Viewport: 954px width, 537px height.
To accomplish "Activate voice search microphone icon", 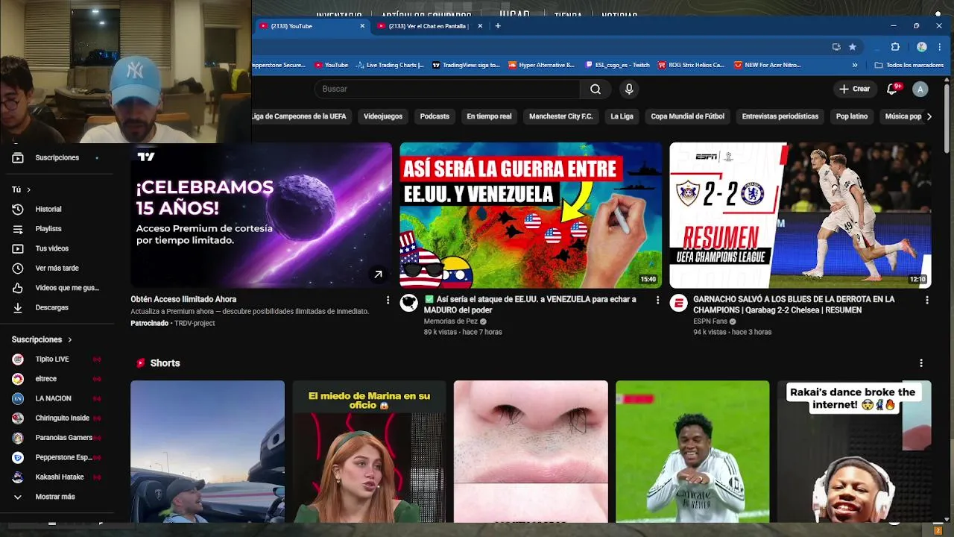I will point(629,89).
